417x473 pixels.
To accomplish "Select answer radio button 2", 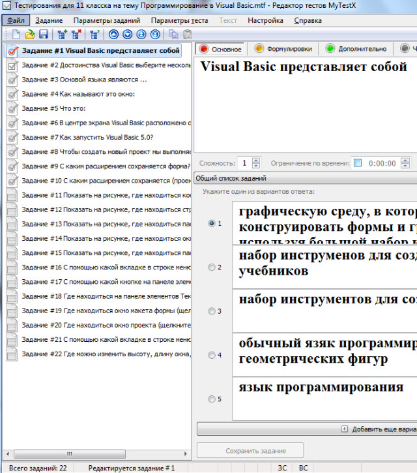I will coord(212,267).
